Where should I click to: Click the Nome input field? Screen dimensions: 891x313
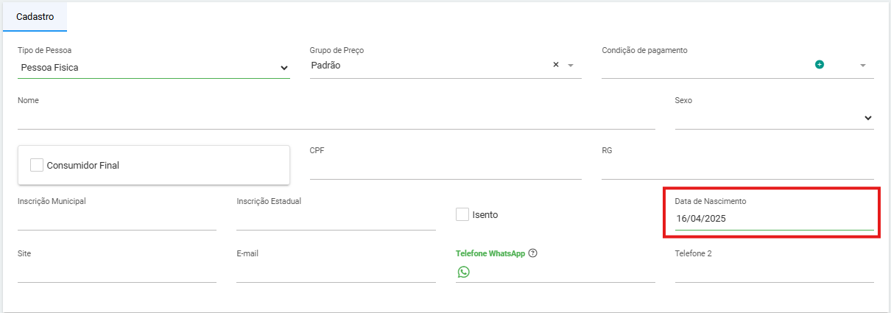pos(336,119)
